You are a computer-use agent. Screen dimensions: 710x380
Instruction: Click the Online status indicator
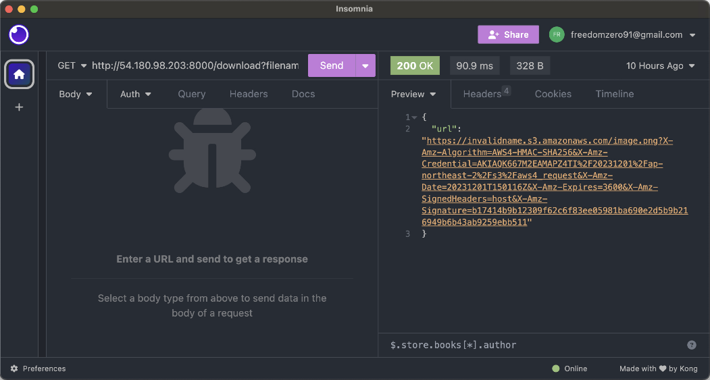(x=569, y=369)
